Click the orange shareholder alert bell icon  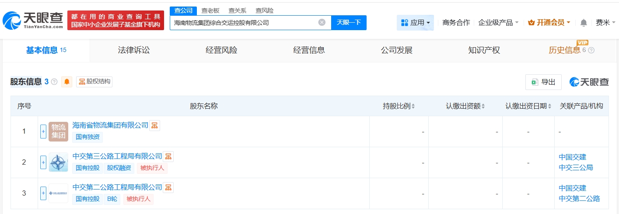pyautogui.click(x=67, y=82)
